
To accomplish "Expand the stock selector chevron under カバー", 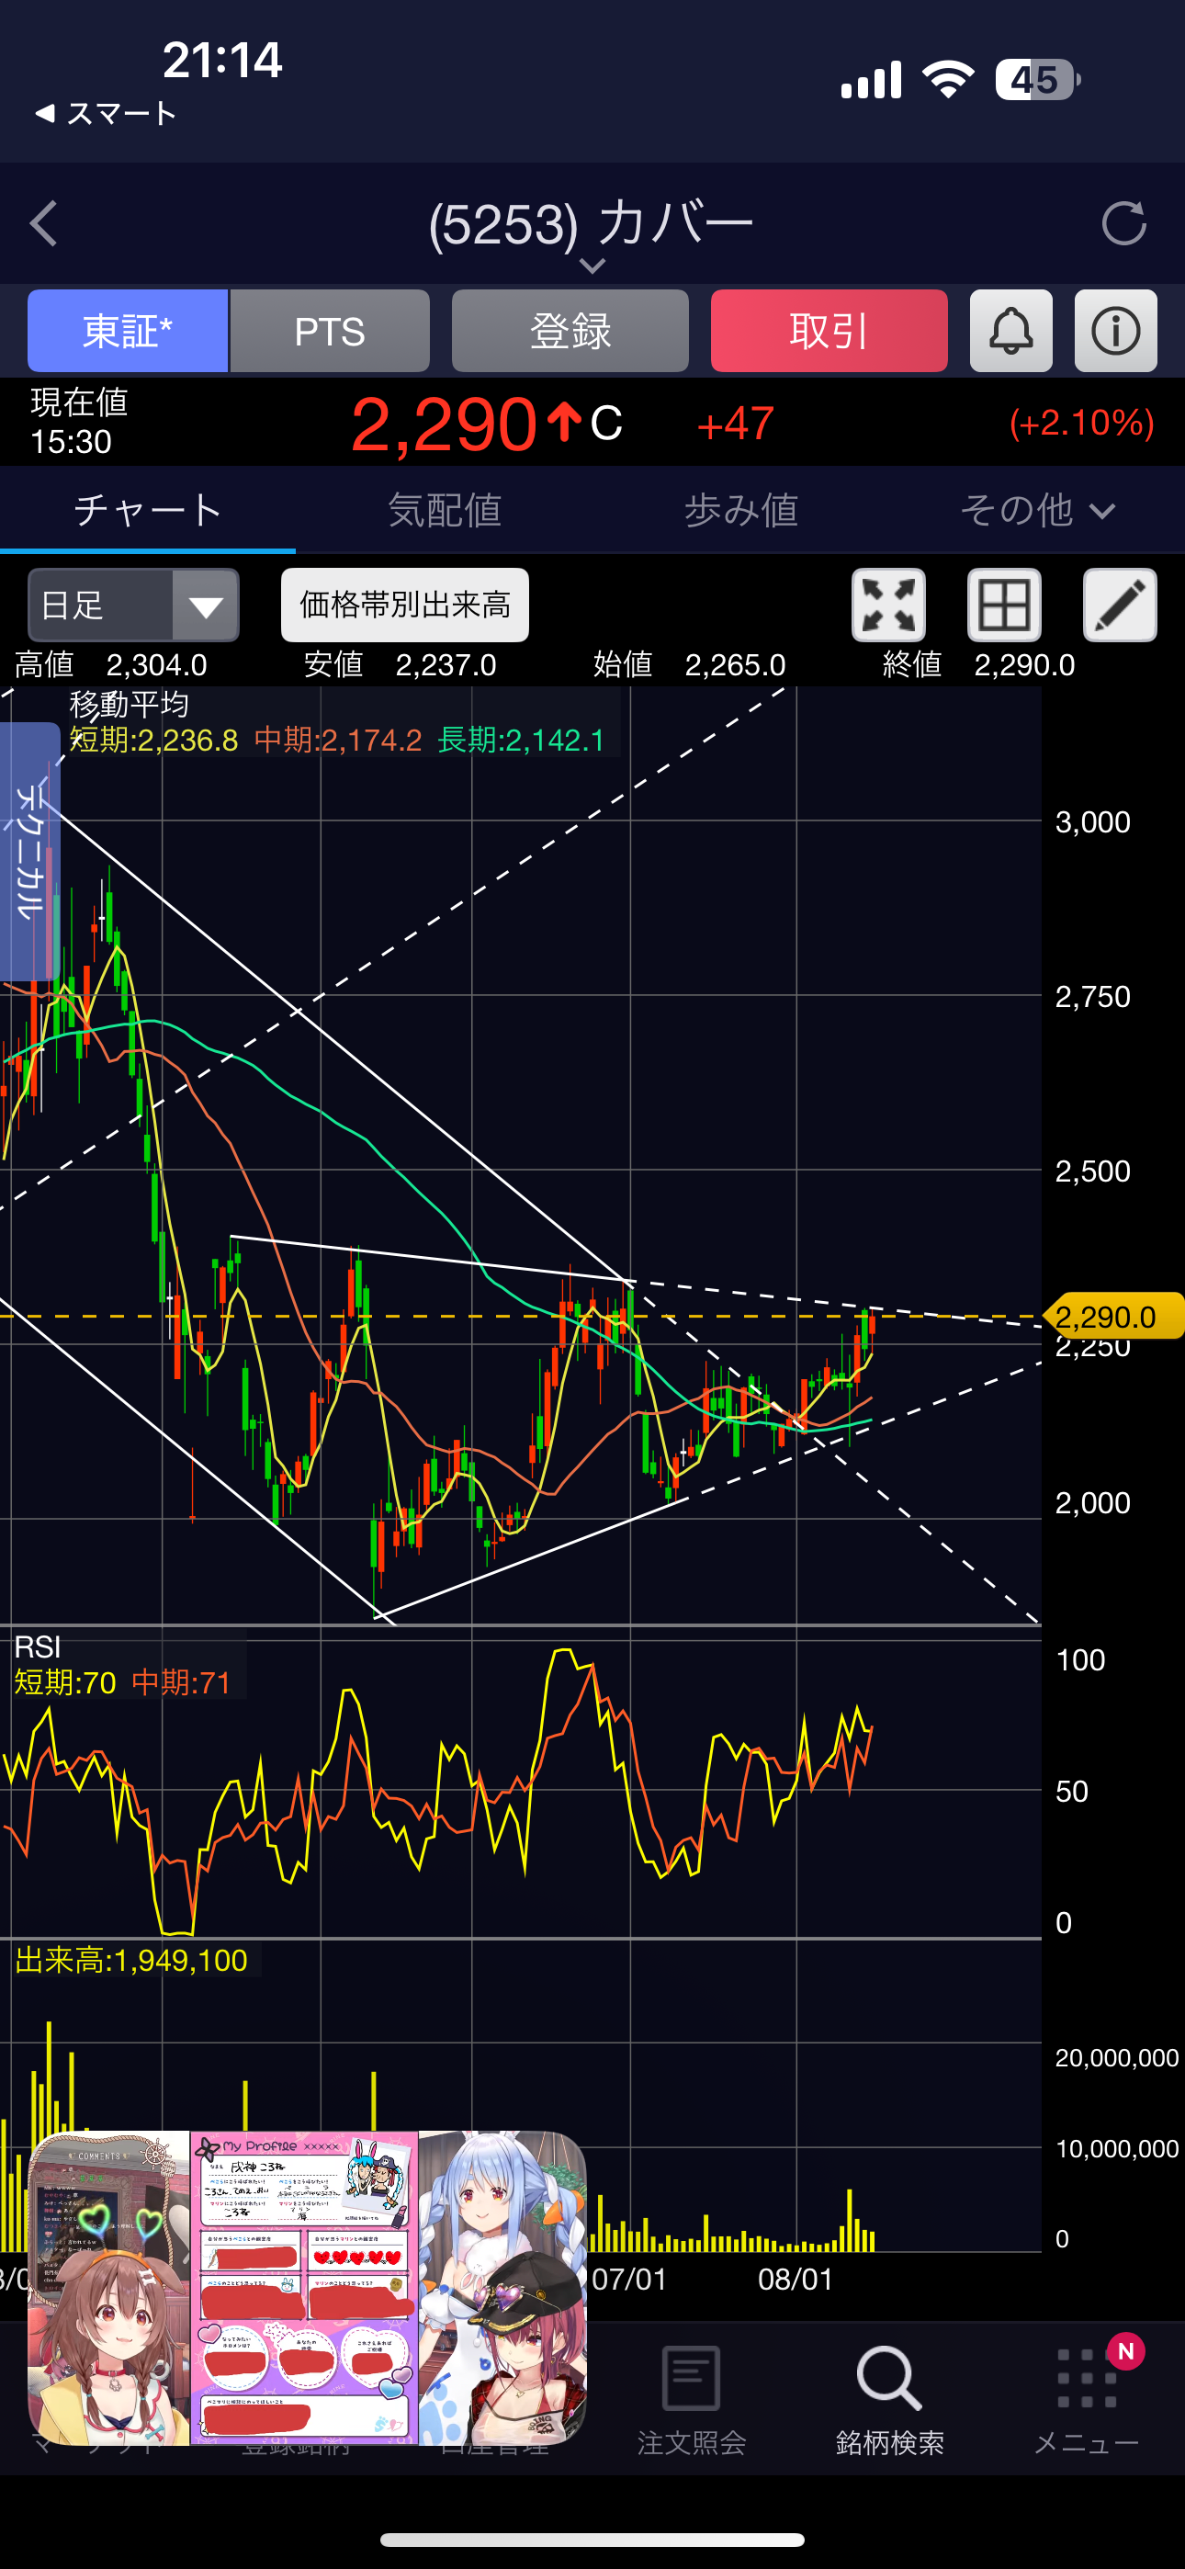I will pos(592,266).
